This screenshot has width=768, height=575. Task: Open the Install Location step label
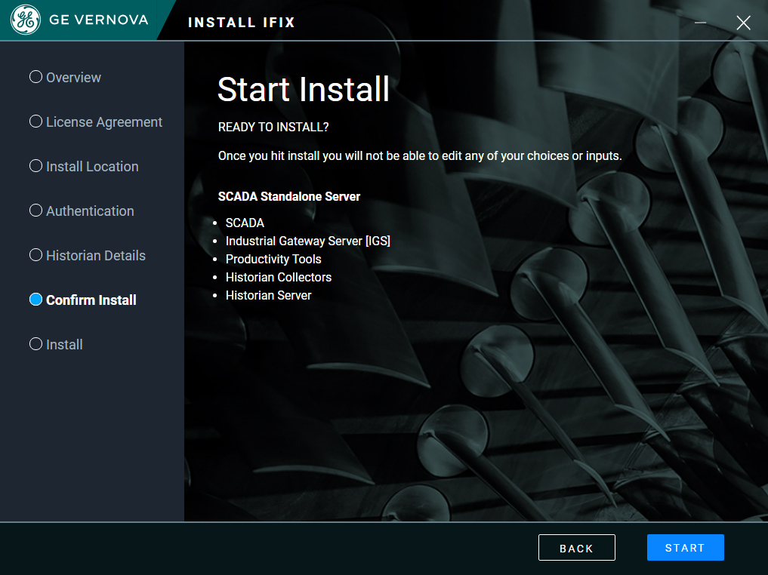click(92, 166)
